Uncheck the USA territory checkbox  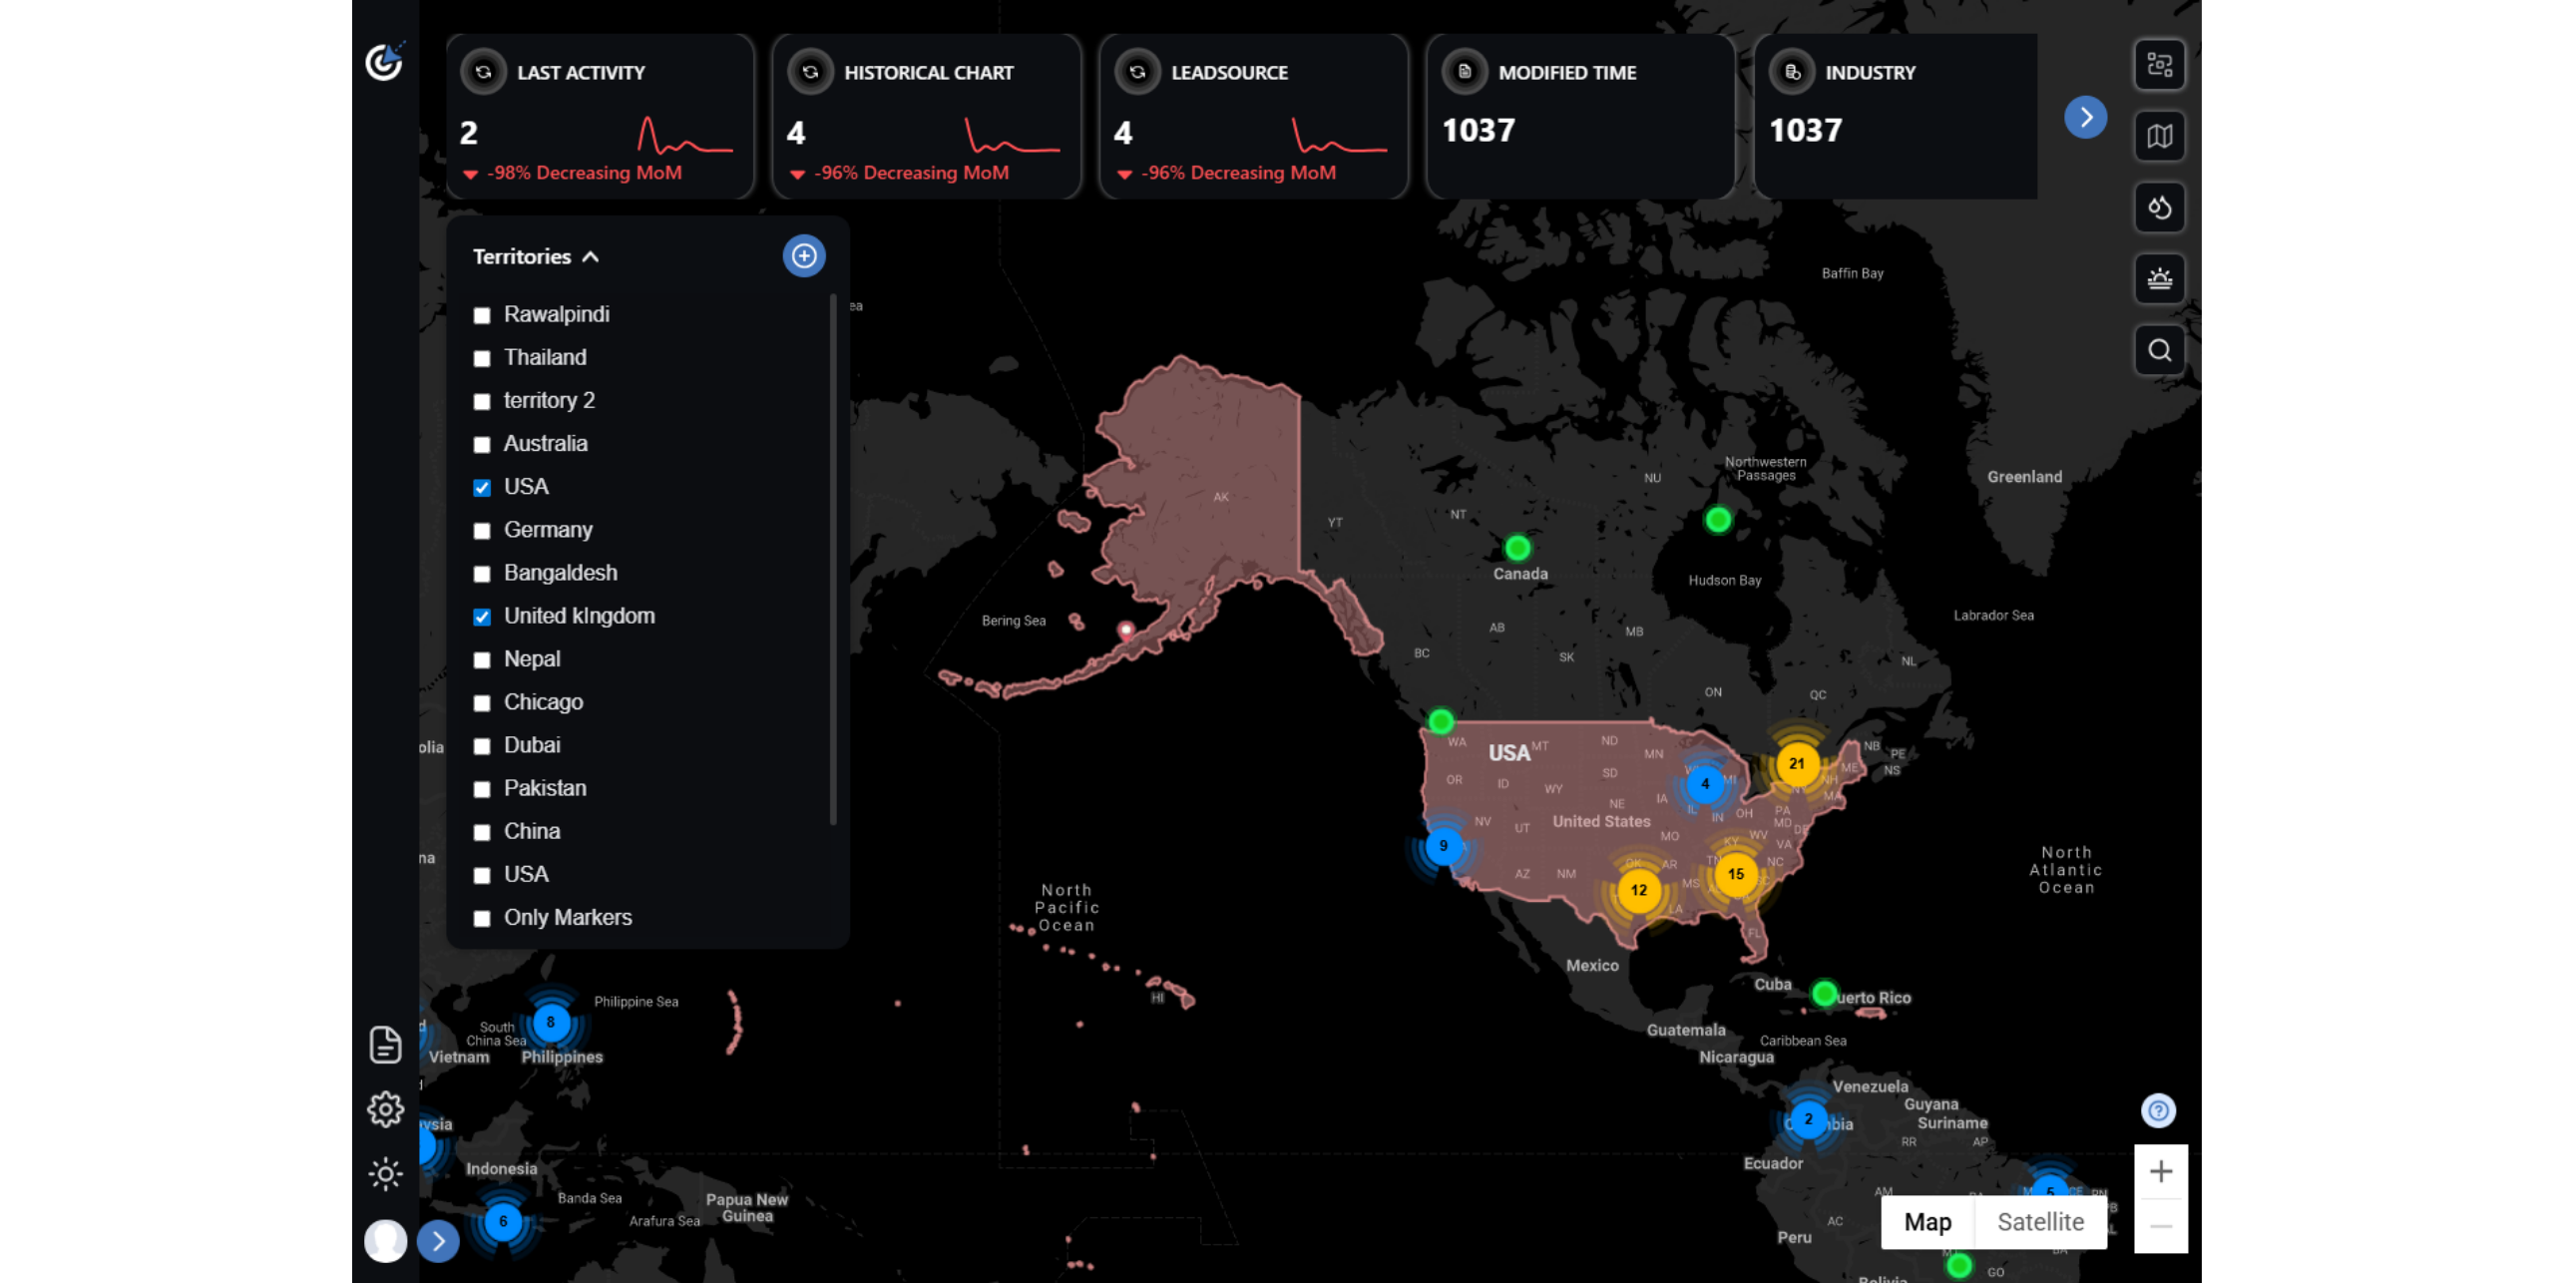482,487
